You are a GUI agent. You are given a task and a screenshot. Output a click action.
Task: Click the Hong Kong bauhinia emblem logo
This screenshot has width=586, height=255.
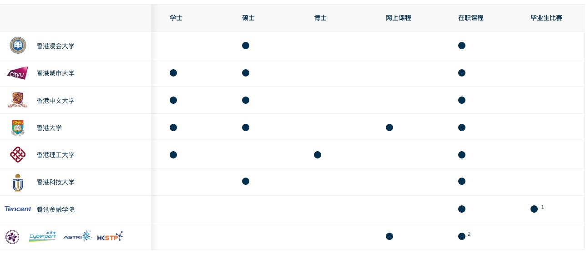coord(12,237)
